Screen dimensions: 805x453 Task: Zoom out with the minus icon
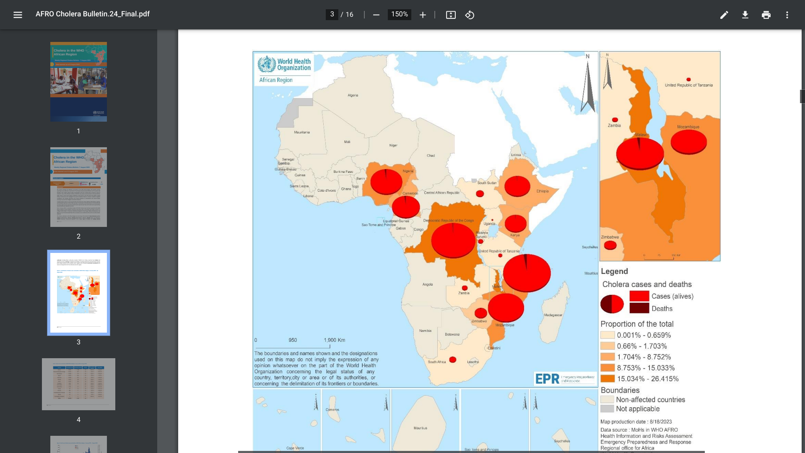tap(376, 15)
